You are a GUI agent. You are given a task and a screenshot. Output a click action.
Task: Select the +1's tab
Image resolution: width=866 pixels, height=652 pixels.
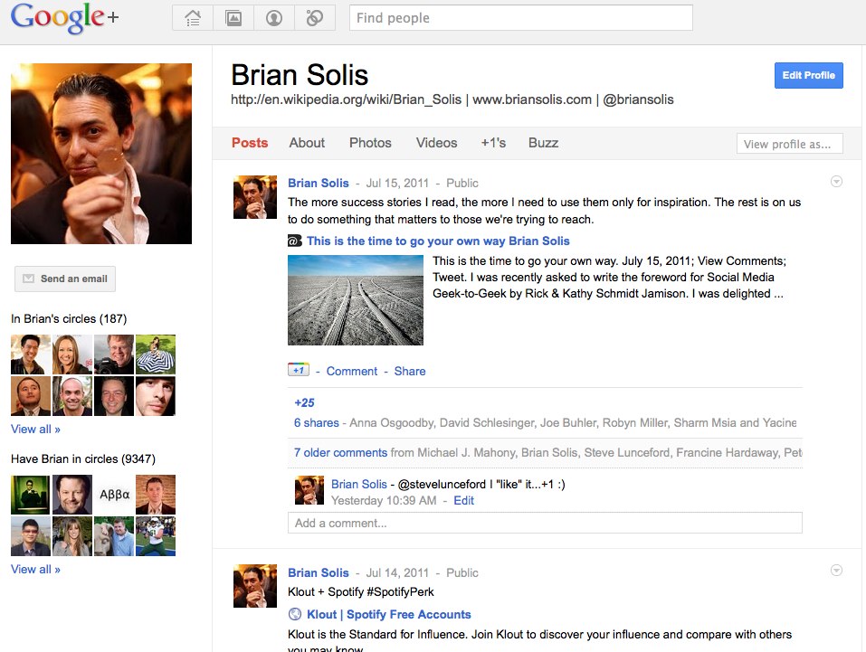click(x=493, y=143)
